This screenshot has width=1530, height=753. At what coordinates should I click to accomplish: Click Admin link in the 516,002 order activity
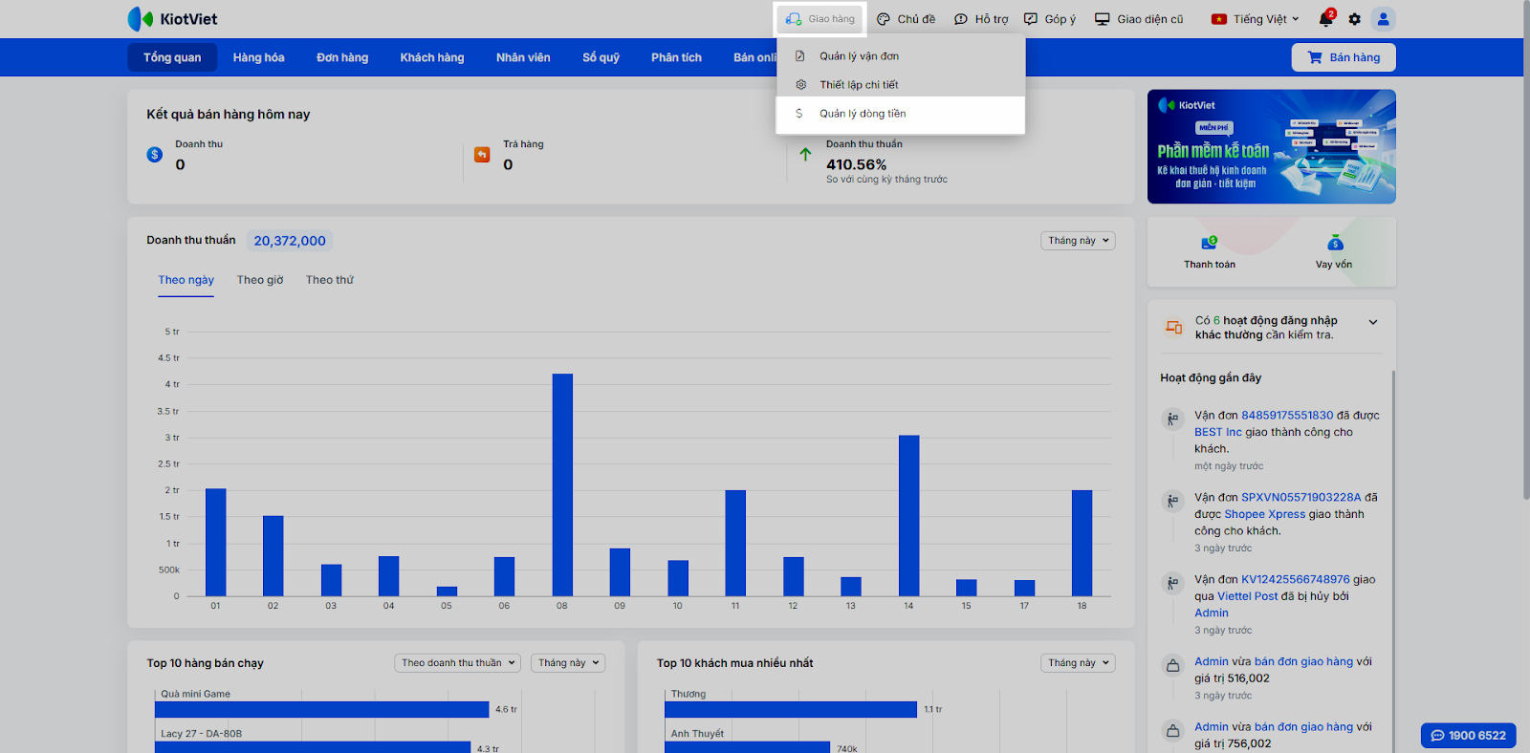point(1212,661)
